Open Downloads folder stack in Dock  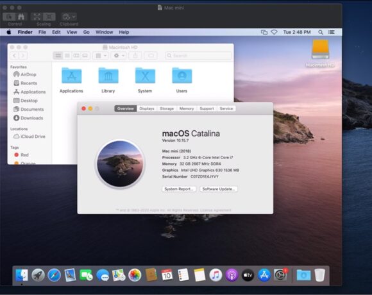pos(303,275)
